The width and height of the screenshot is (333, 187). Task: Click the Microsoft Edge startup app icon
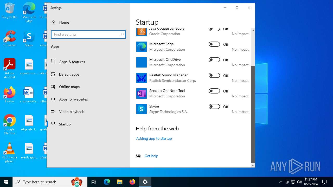pyautogui.click(x=141, y=47)
